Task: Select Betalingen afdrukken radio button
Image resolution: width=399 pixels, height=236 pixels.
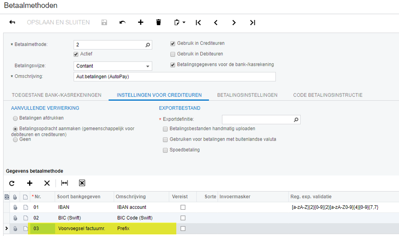Action: coord(15,118)
